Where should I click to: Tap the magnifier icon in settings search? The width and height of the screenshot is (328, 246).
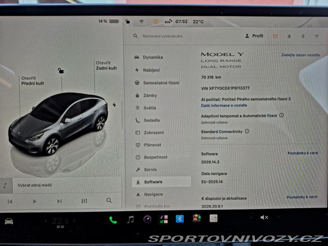pos(135,36)
